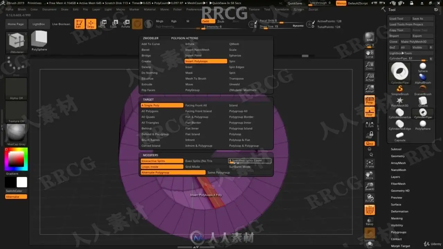The width and height of the screenshot is (443, 249).
Task: Pick the EraserBrush tool icon
Action: (423, 90)
